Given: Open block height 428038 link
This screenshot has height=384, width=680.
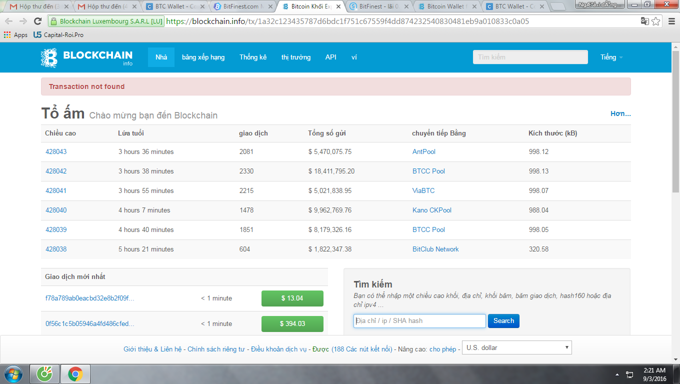Looking at the screenshot, I should point(56,249).
